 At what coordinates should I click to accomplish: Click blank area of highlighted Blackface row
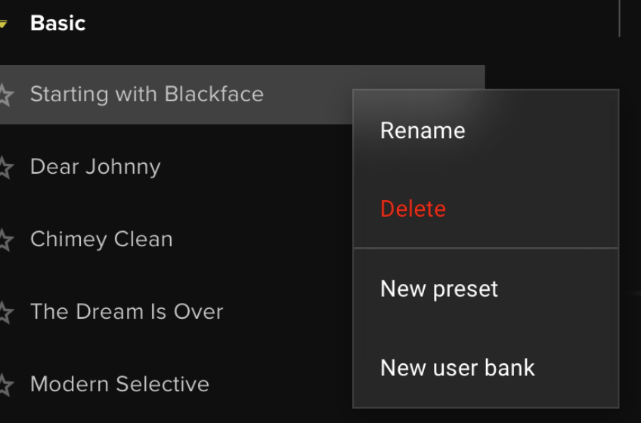[x=310, y=94]
